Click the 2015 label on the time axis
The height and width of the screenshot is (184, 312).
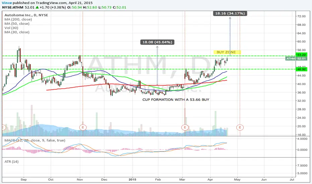[133, 179]
